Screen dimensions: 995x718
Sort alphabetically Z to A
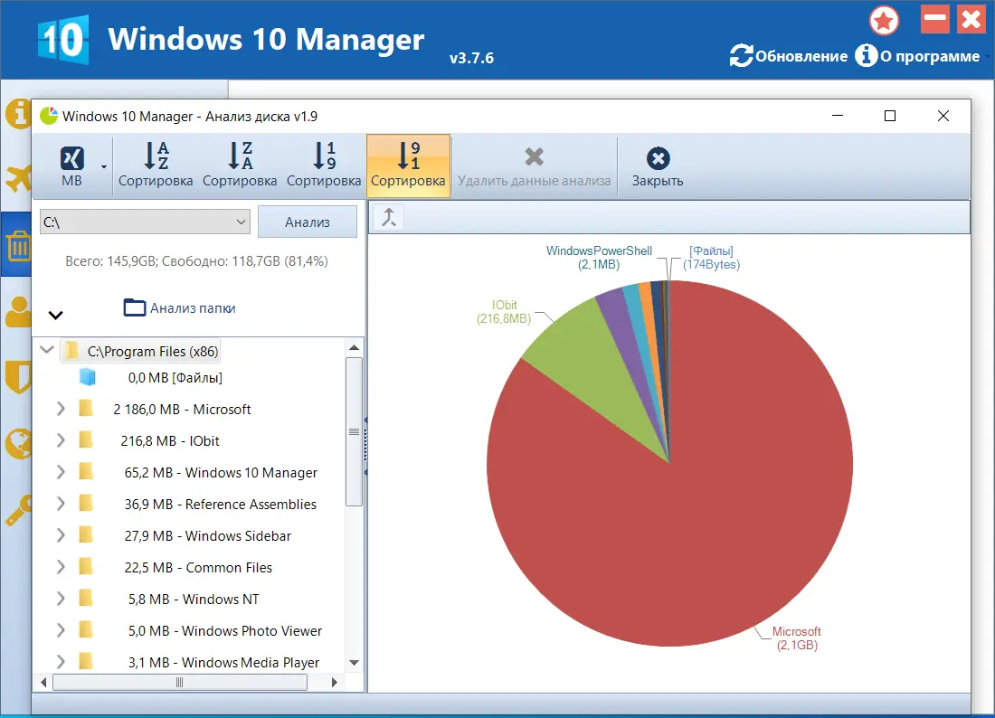coord(240,166)
